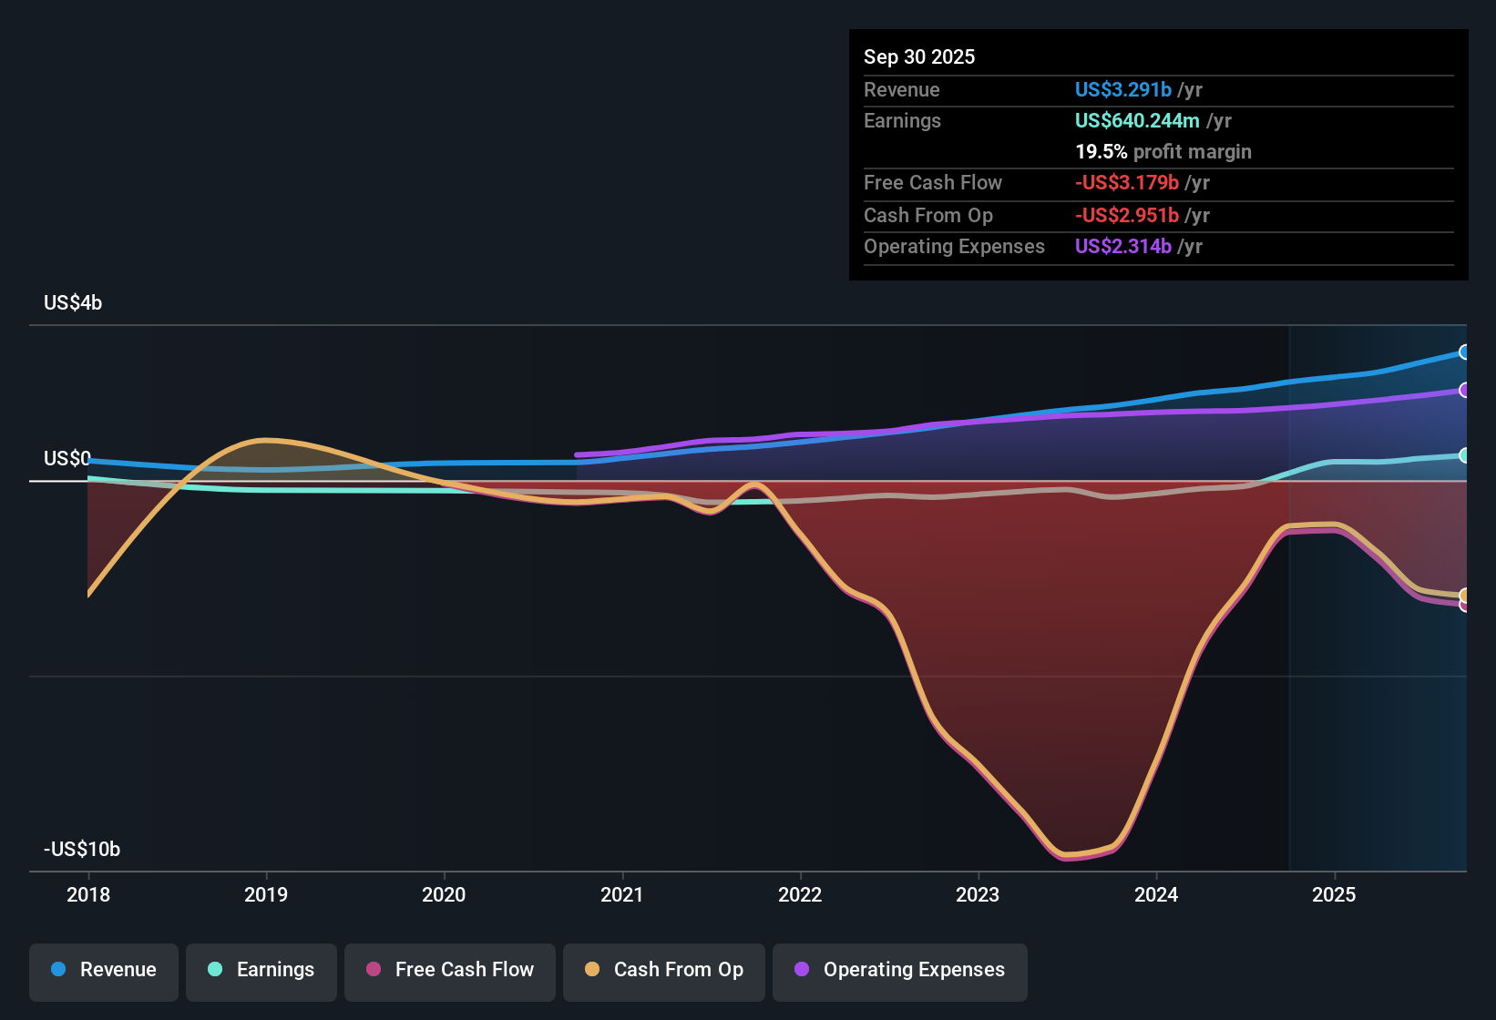Select the Revenue endpoint marker on the chart
This screenshot has width=1496, height=1020.
(x=1465, y=352)
